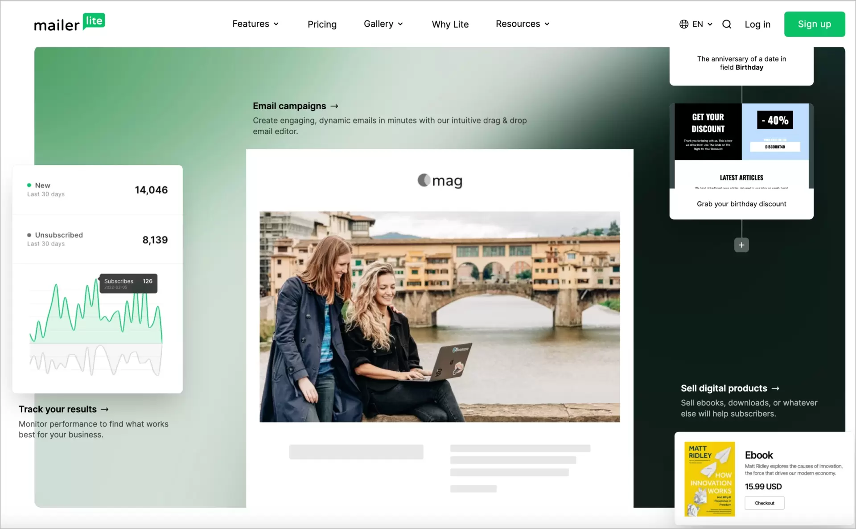Open the EN language selector

(700, 24)
